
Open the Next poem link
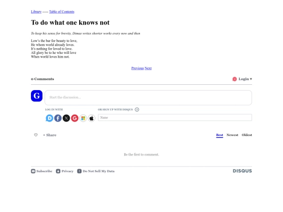click(x=148, y=69)
